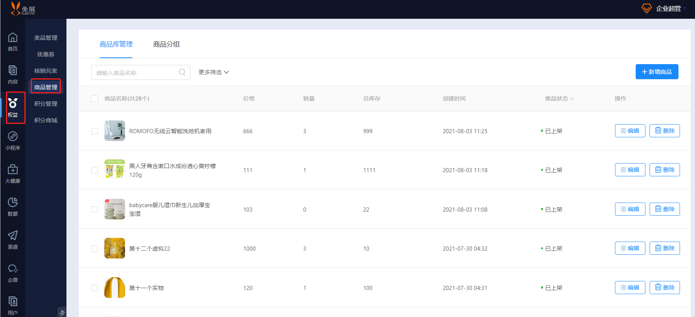Check the 黑人牙膏 row checkbox
The image size is (695, 317).
[95, 170]
